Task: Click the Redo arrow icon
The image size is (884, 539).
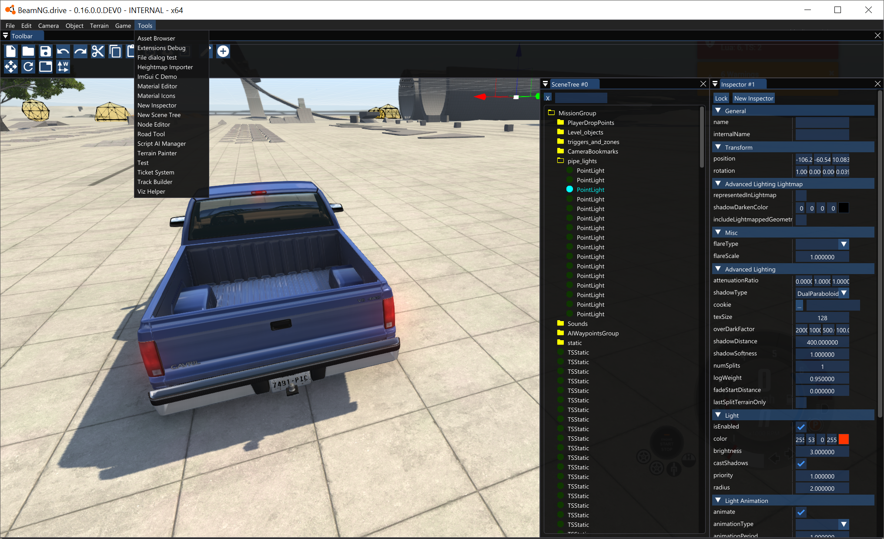Action: click(x=80, y=51)
